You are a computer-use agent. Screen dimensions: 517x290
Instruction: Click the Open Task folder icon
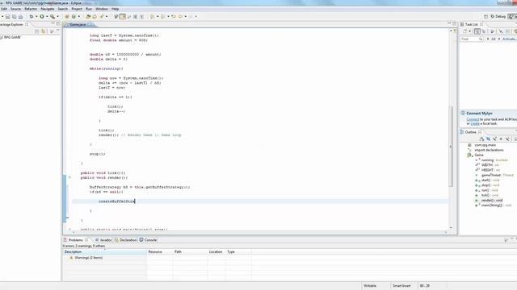point(95,16)
